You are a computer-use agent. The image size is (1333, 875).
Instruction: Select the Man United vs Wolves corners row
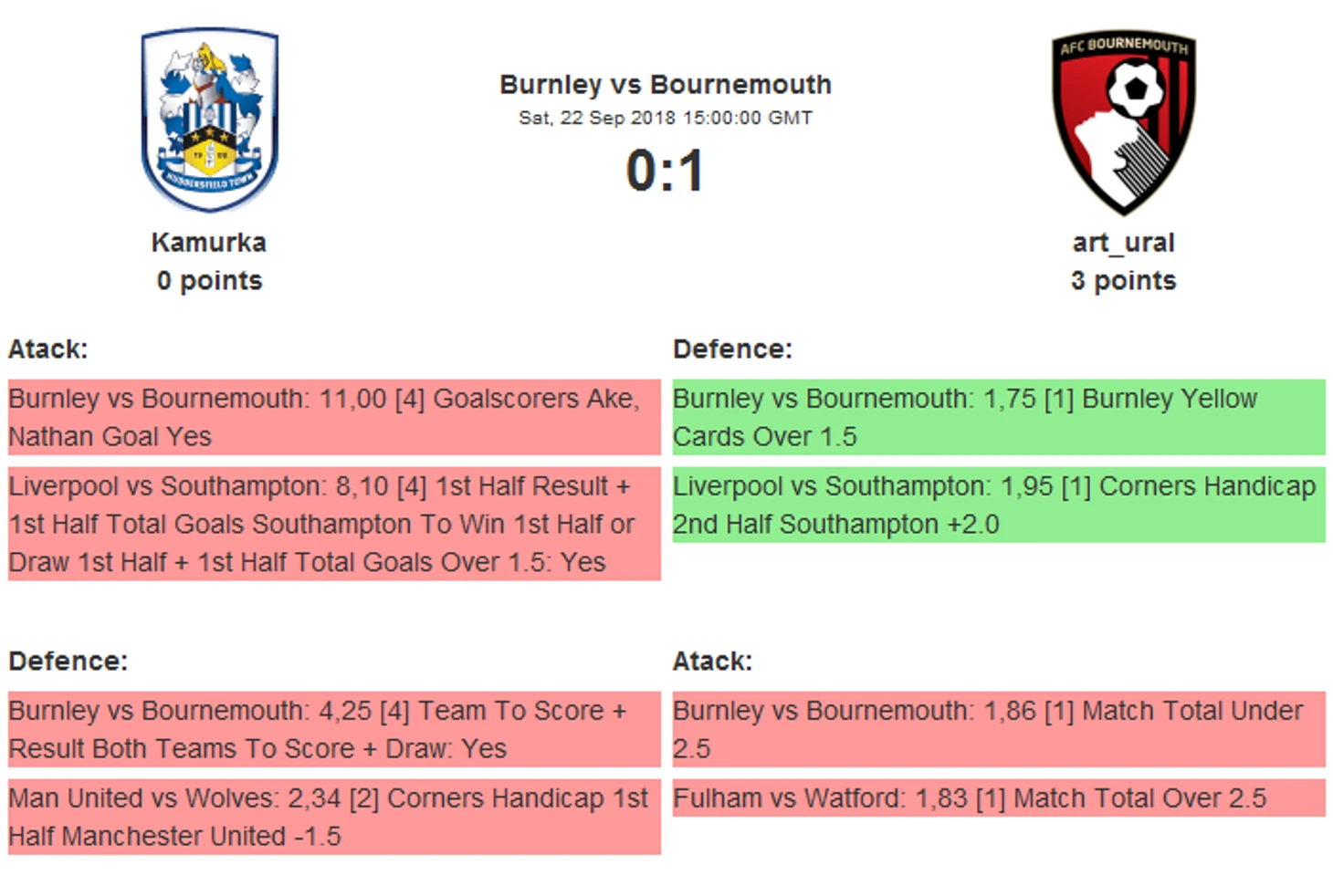coord(334,817)
